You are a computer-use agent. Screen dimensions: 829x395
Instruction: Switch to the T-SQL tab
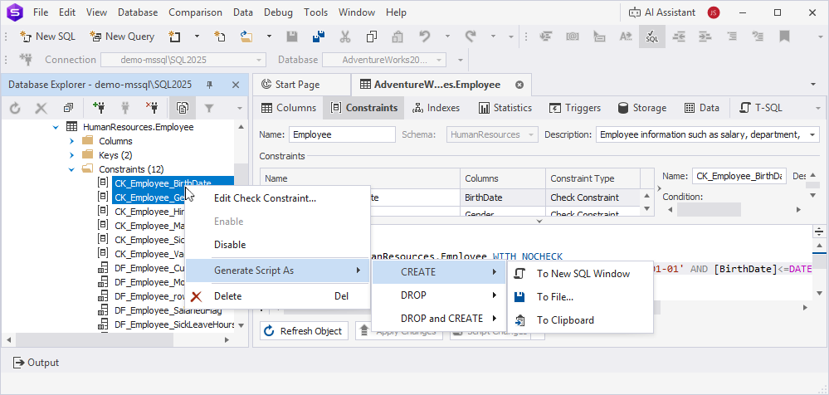coord(760,108)
